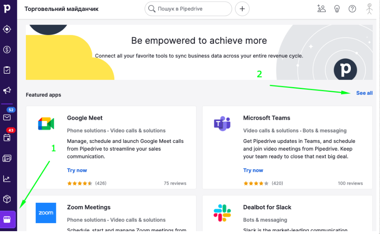Screen dimensions: 380x234
Task: Open the invite users icon
Action: tap(321, 8)
